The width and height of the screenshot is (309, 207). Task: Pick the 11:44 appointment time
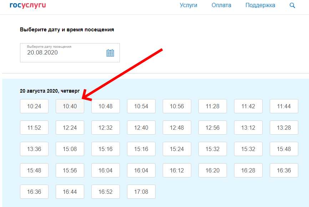pos(284,106)
